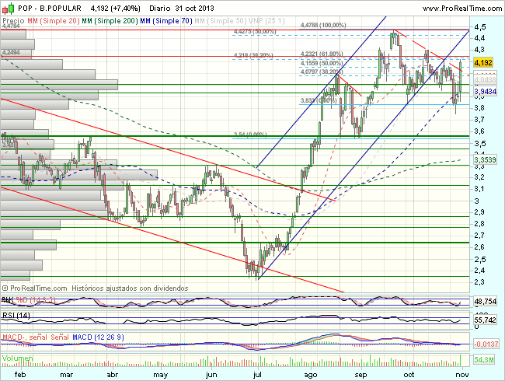Click the Volumen panel title
505x381 pixels.
pos(17,358)
